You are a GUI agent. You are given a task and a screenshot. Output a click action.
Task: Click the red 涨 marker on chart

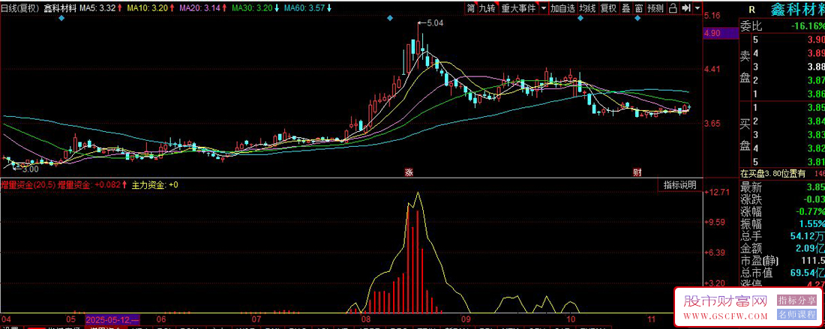(409, 172)
